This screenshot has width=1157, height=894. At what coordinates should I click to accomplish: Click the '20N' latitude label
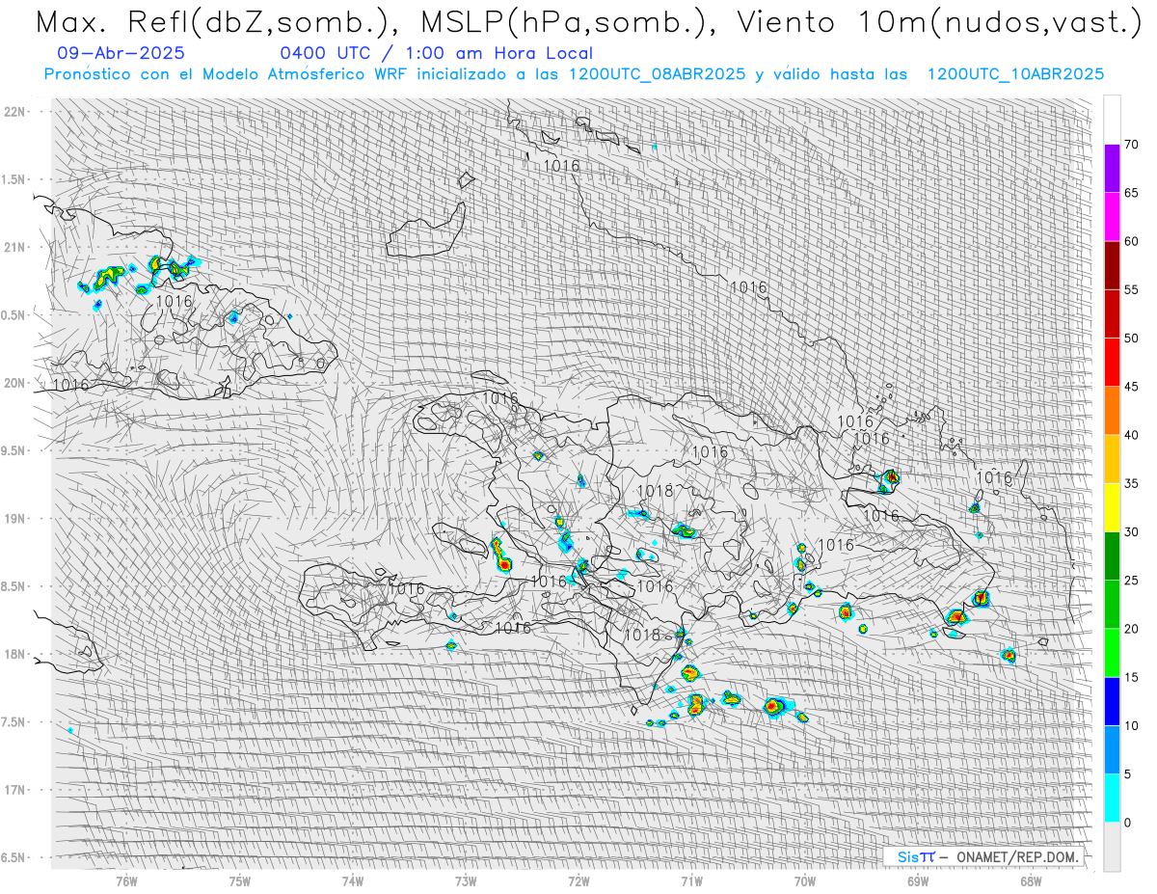(x=14, y=383)
